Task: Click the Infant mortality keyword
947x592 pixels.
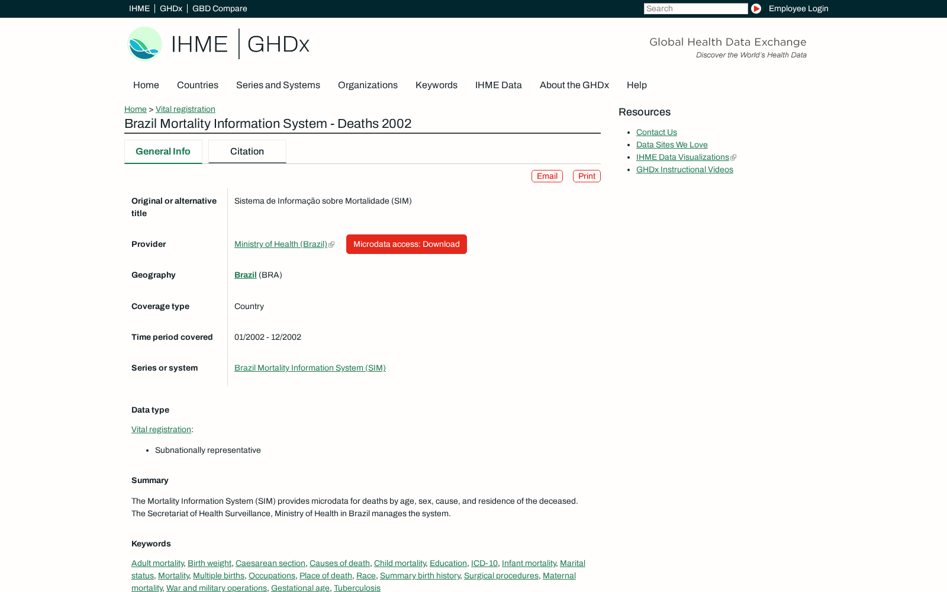Action: coord(529,563)
